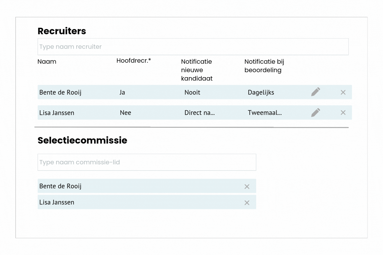Click Ja value for Bente's Hoofdrecr.
Image resolution: width=383 pixels, height=255 pixels.
[x=122, y=92]
